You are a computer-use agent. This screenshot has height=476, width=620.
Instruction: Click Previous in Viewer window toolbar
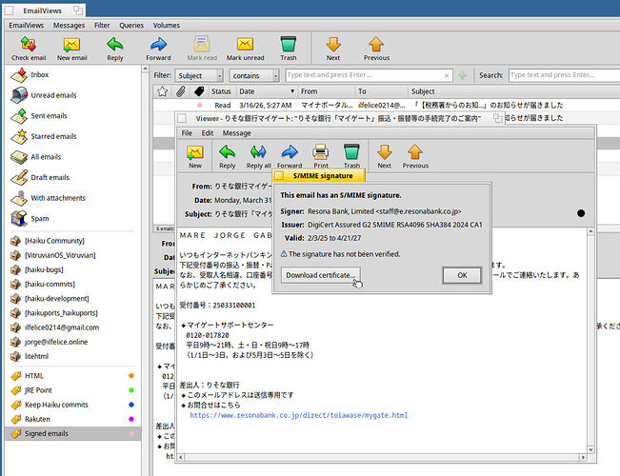[x=415, y=156]
